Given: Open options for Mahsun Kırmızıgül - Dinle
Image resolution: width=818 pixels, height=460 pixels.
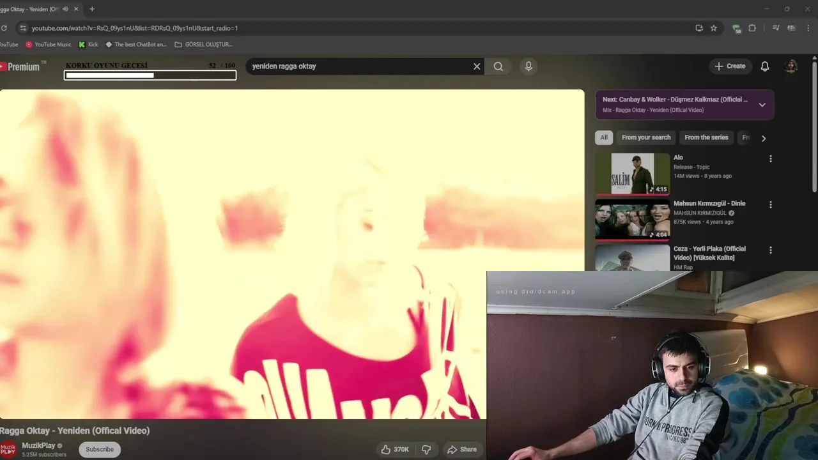Looking at the screenshot, I should (x=770, y=204).
